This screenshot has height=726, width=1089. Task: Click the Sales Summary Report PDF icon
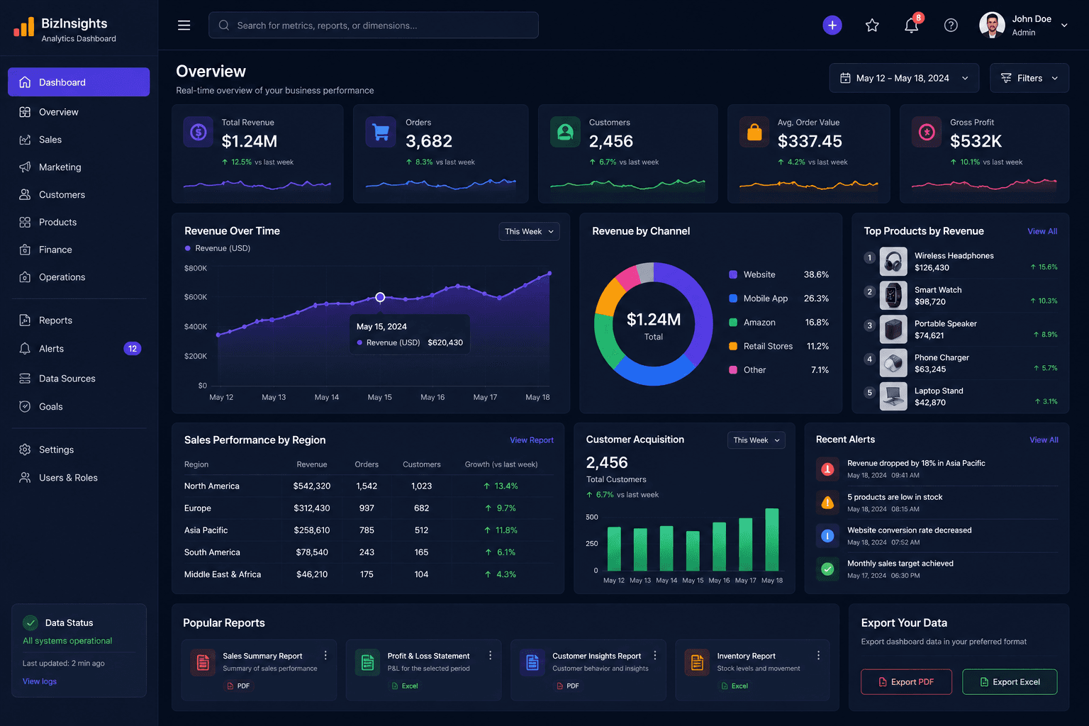pyautogui.click(x=203, y=662)
